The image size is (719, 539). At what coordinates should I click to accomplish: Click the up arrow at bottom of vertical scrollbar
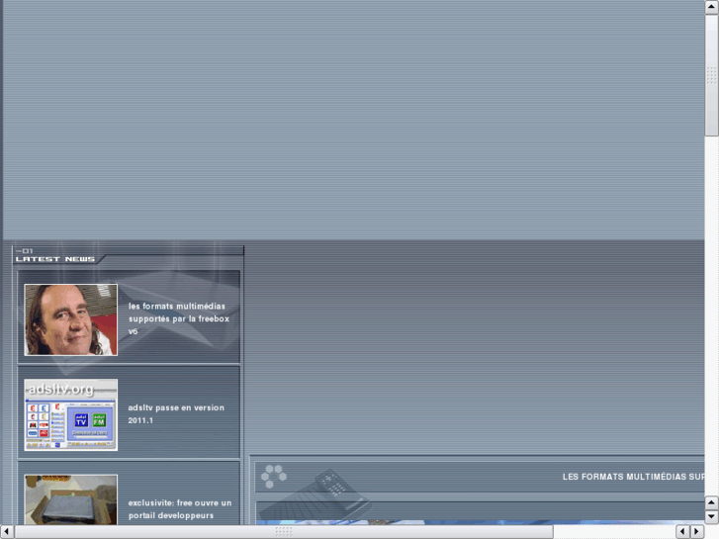(x=712, y=502)
